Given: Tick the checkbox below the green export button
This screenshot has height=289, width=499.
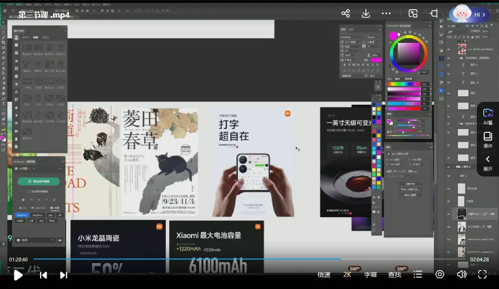Looking at the screenshot, I should click(x=28, y=191).
